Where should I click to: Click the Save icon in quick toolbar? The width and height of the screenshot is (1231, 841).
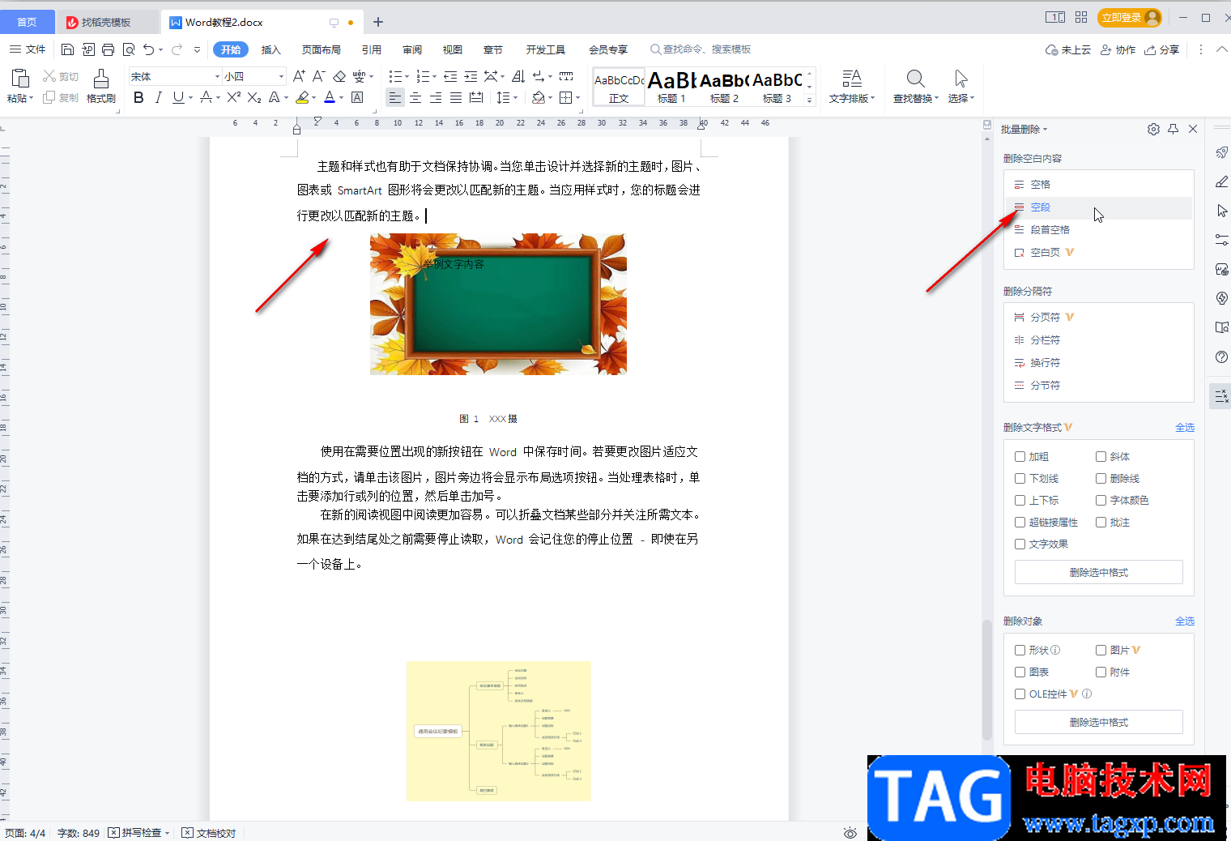(x=67, y=49)
